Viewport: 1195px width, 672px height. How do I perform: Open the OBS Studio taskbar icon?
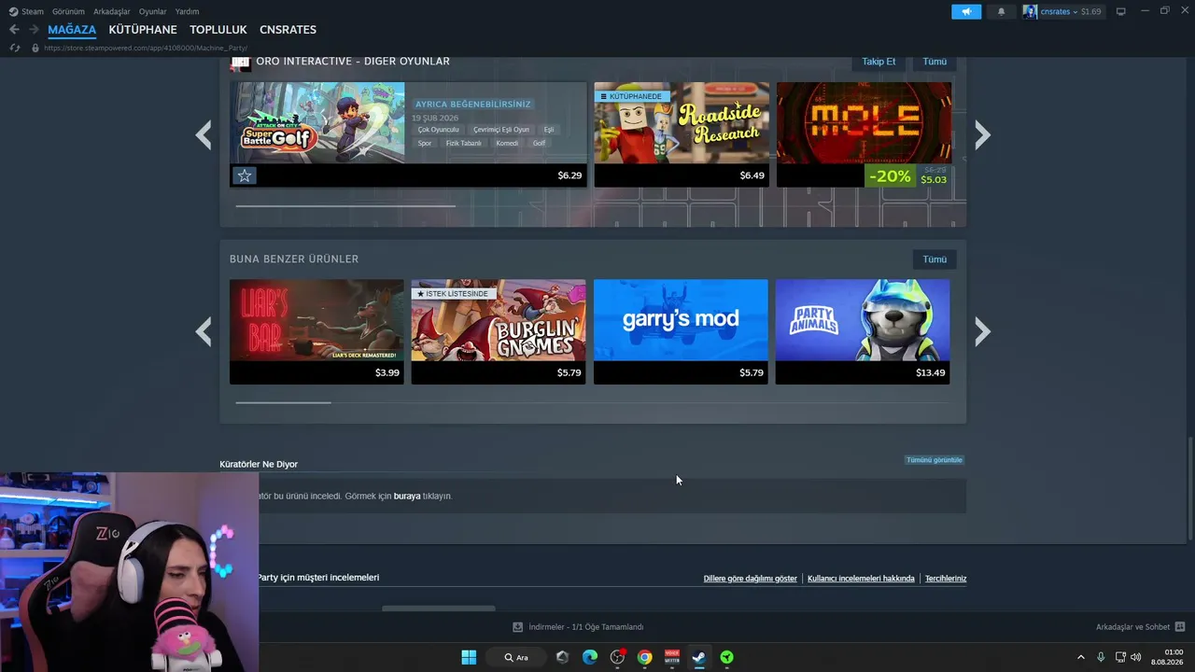tap(617, 657)
